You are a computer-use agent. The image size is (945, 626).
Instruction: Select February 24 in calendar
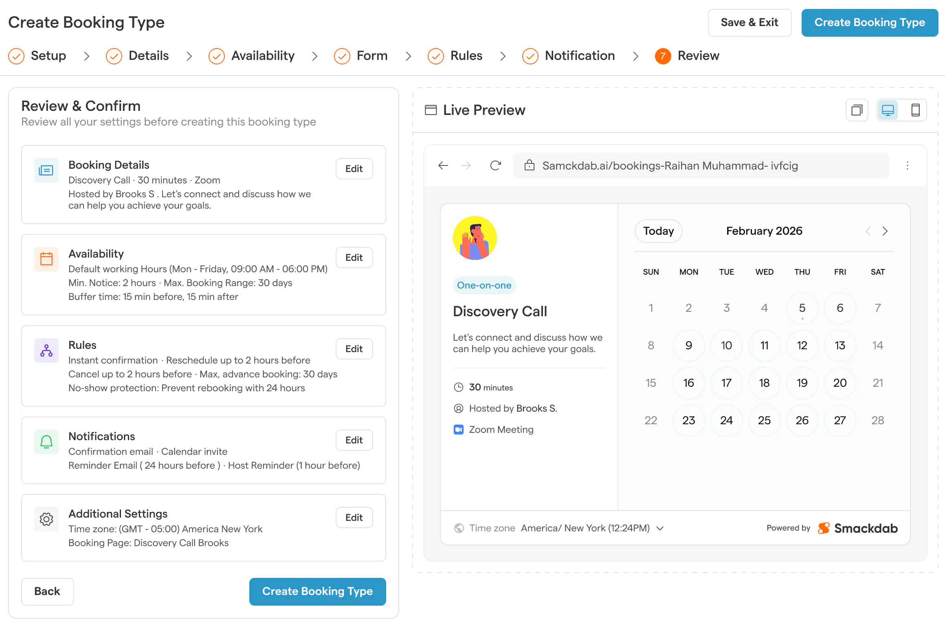click(726, 421)
